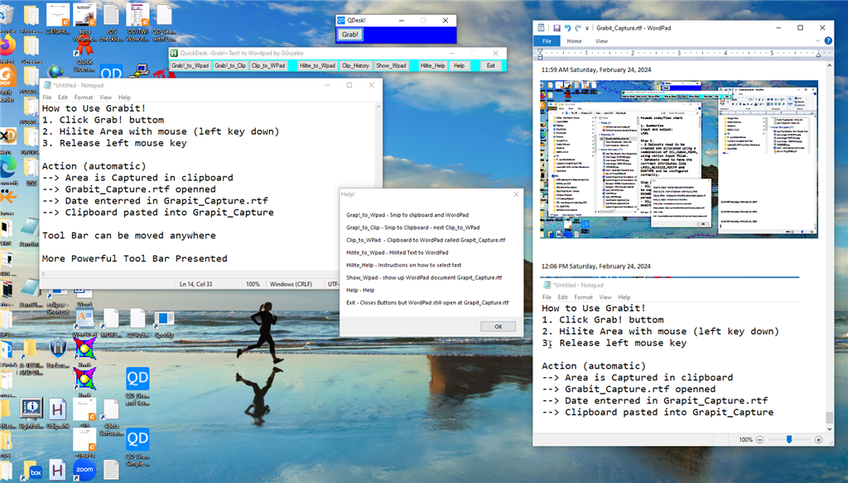Click the WordPad zoom out minus button
Viewport: 848px width, 483px height.
click(759, 440)
